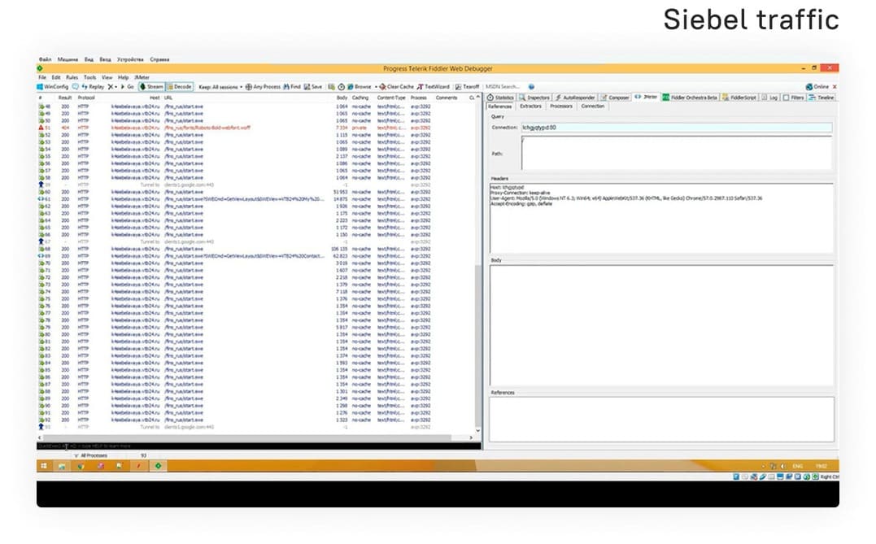Click the QuickExec command line box
Viewport: 876px width, 544px height.
[x=259, y=446]
